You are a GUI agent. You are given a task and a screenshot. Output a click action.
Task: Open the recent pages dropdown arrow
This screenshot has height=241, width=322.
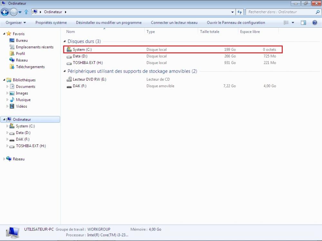pos(20,12)
